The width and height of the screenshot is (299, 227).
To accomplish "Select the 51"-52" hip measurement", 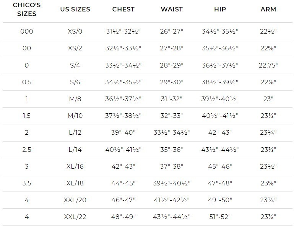I will click(x=220, y=217).
